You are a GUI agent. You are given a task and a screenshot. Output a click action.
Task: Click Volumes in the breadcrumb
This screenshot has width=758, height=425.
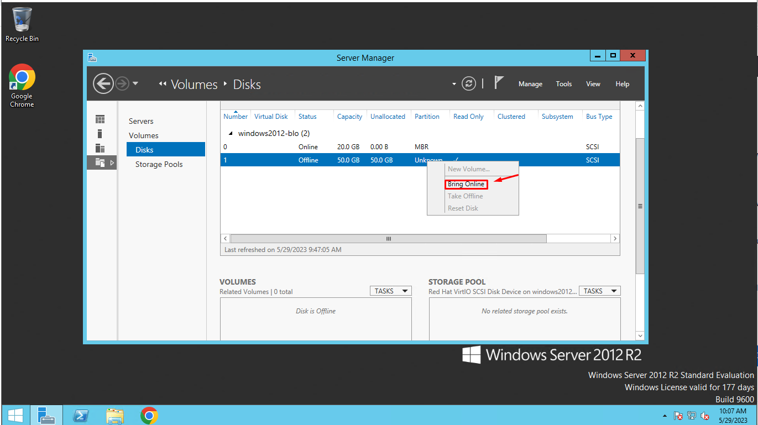point(194,85)
